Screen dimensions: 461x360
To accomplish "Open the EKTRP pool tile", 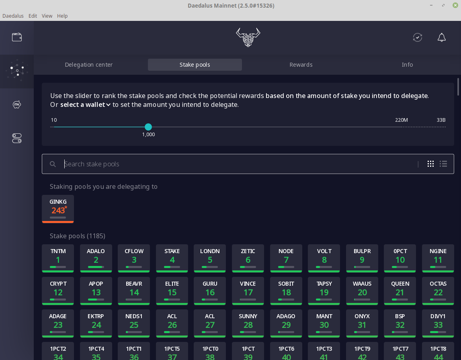I will [96, 323].
